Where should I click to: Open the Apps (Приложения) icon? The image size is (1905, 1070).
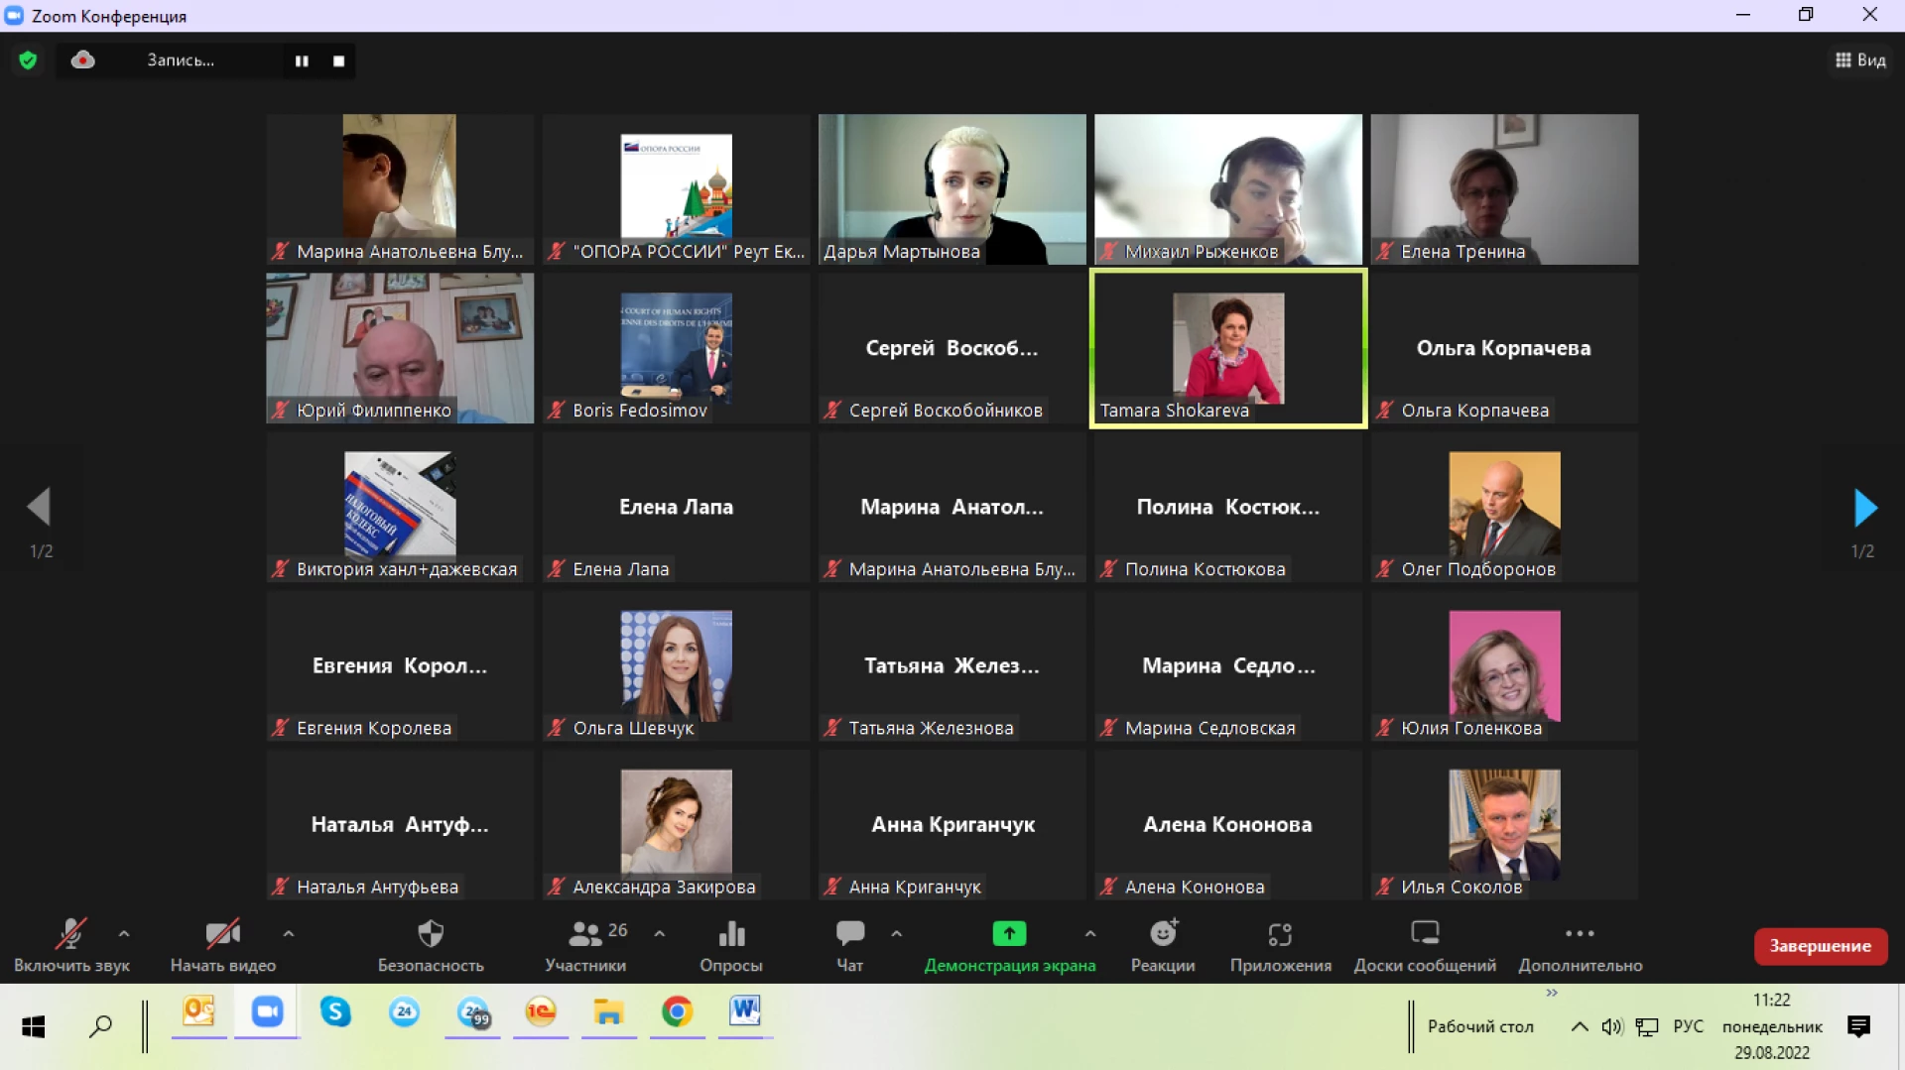pos(1280,934)
